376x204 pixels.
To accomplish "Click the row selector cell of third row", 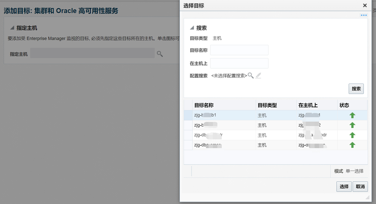I will 188,135.
